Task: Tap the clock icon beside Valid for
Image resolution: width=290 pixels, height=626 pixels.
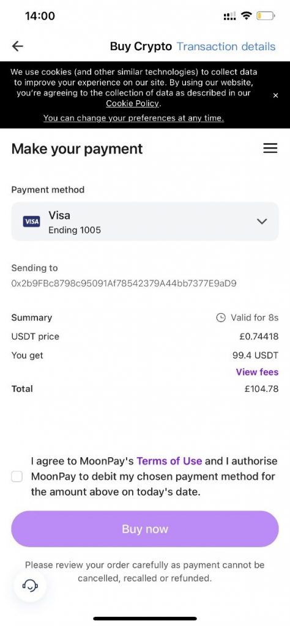Action: [220, 318]
